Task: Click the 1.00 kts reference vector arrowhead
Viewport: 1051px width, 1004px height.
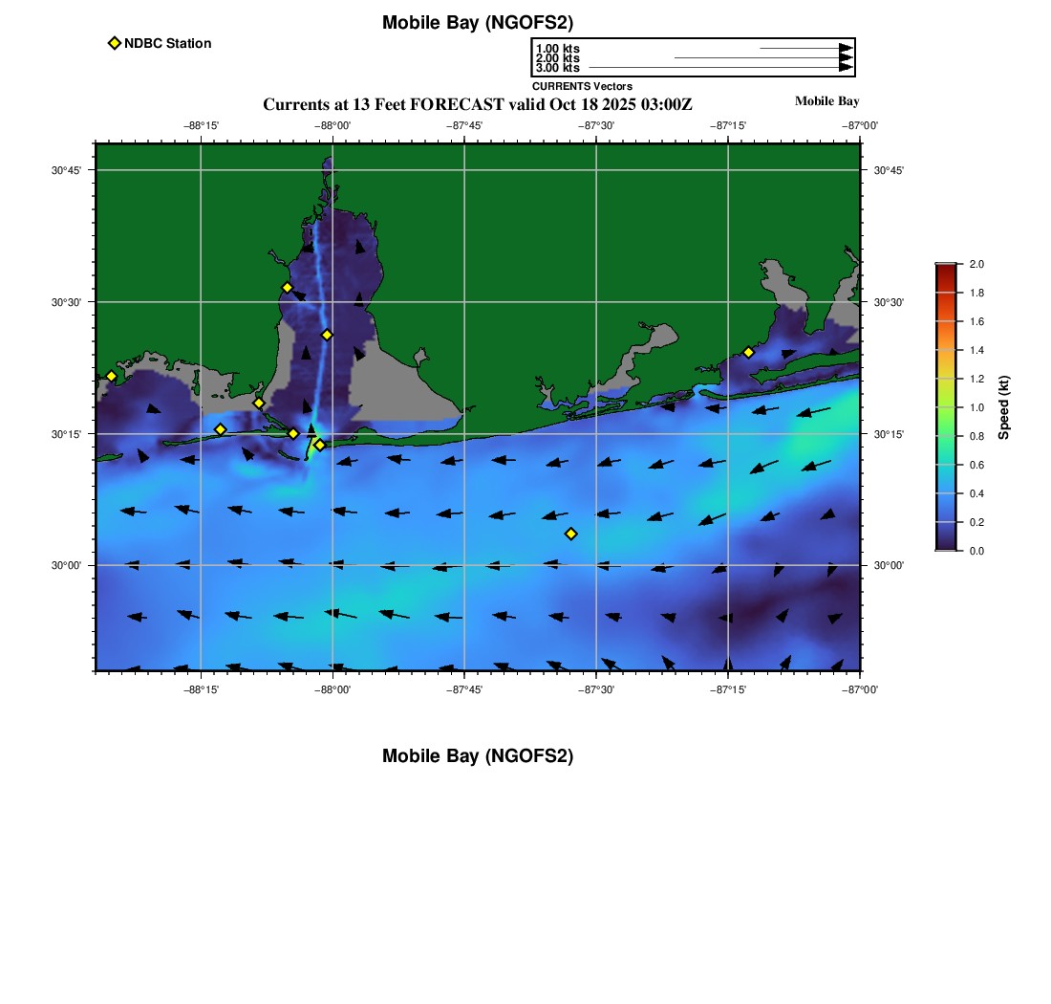Action: tap(846, 48)
